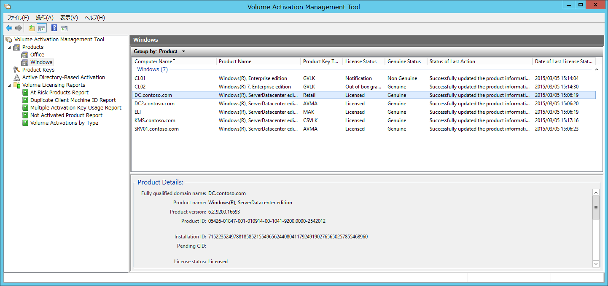This screenshot has height=286, width=608.
Task: Sort by the Product Key Type column header
Action: click(x=322, y=61)
